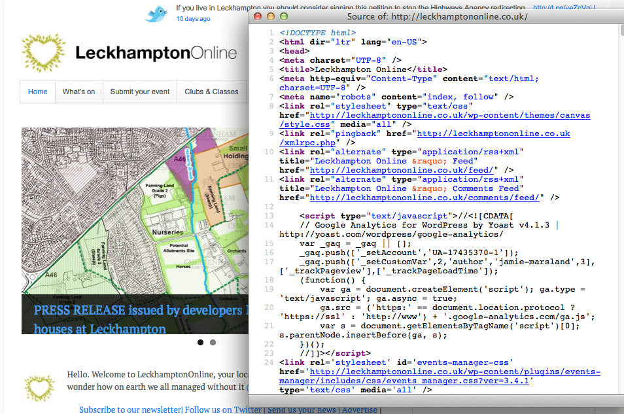Close the source viewer window
Viewport: 624px width, 414px height.
coord(258,16)
